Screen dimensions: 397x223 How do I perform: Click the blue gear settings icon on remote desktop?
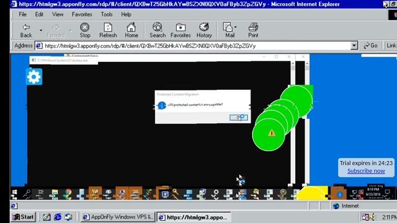pos(34,77)
